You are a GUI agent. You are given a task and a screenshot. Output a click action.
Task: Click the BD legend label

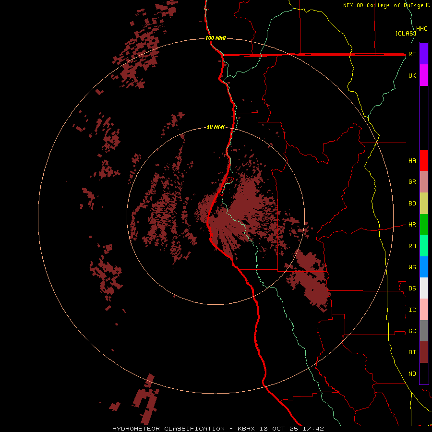[x=412, y=204]
